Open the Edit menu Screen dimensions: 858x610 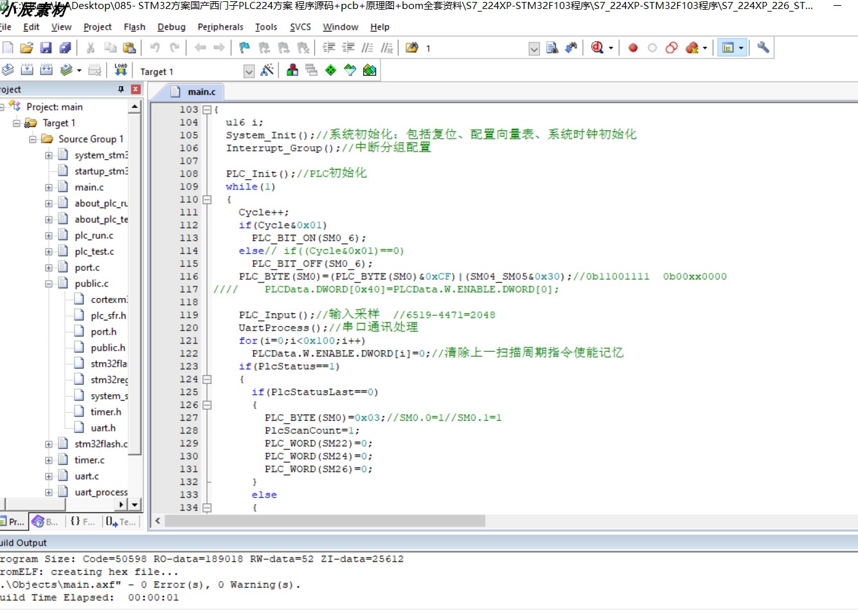(31, 27)
